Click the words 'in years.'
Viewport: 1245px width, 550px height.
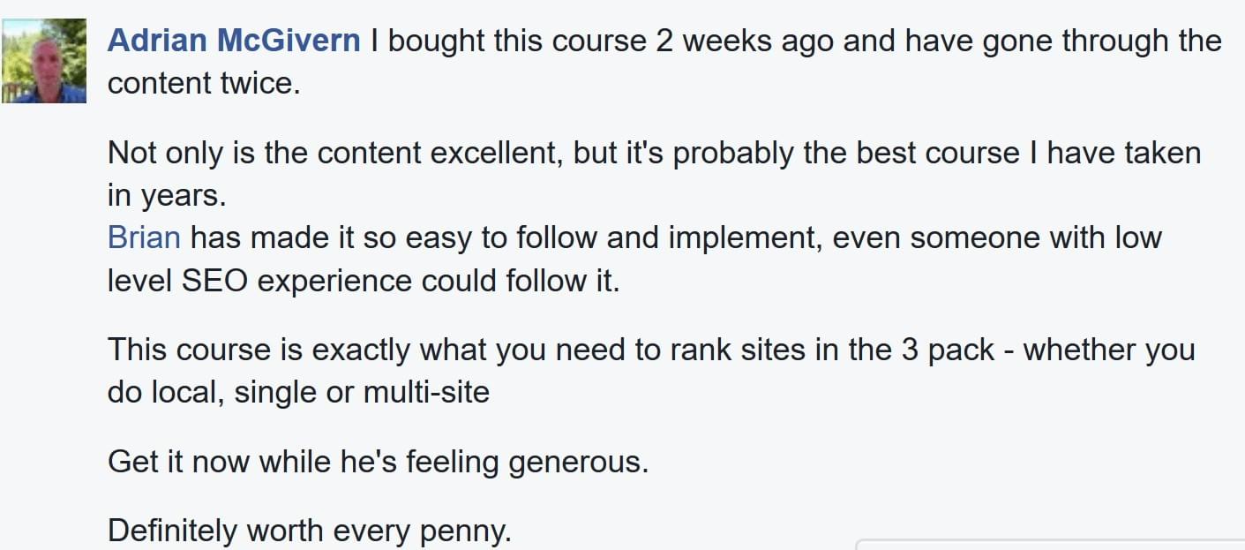(167, 196)
